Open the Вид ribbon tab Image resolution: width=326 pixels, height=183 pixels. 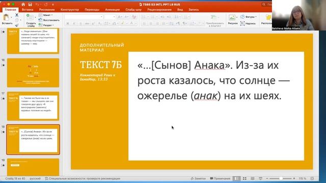tap(180, 10)
